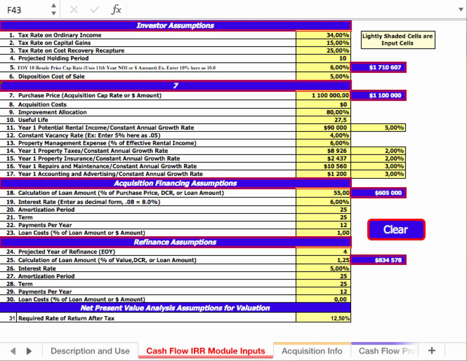Click label Year 1 Property Insurance row

[99, 158]
